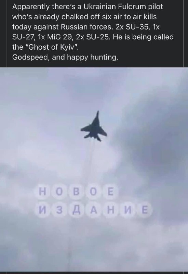Click the first letter "Н" of НОВОЕ watermark
The width and height of the screenshot is (188, 274).
coord(42,192)
